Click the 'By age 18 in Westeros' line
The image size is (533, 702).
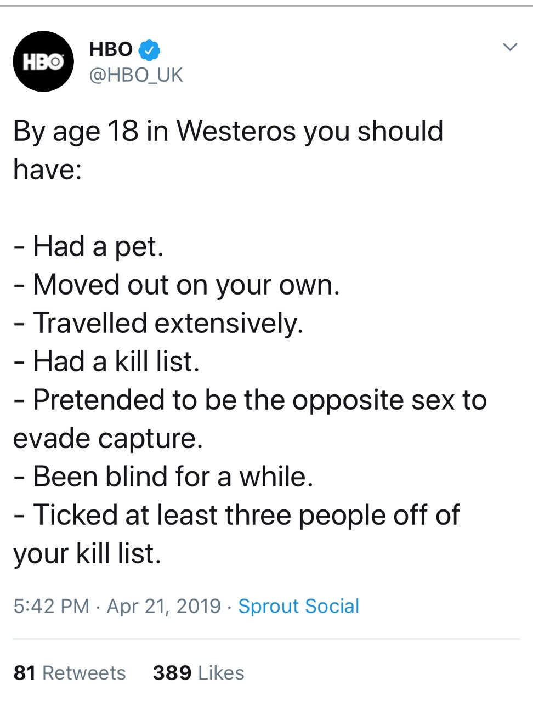click(228, 132)
